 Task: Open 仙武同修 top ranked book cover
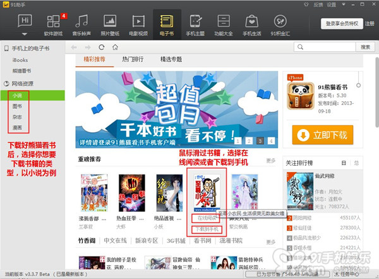tap(300, 191)
